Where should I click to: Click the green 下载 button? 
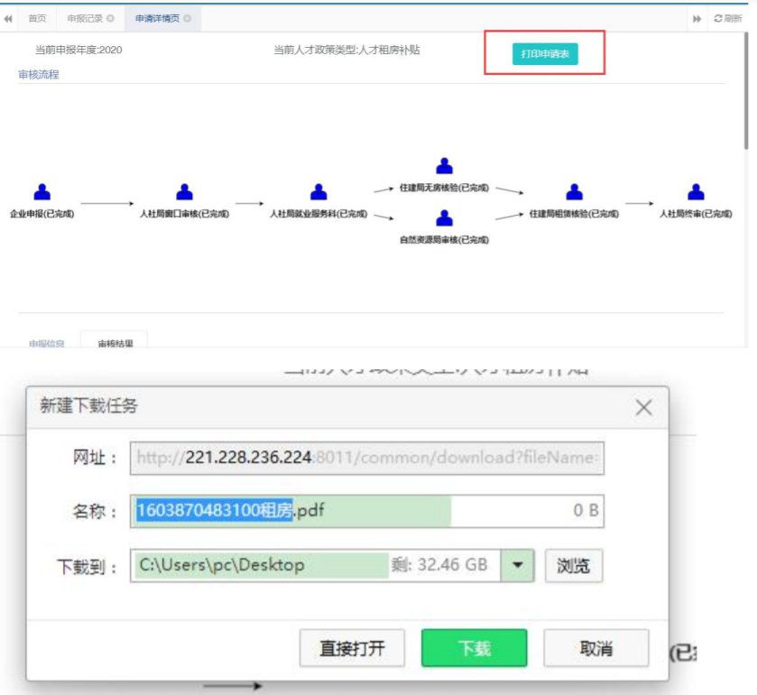coord(474,648)
